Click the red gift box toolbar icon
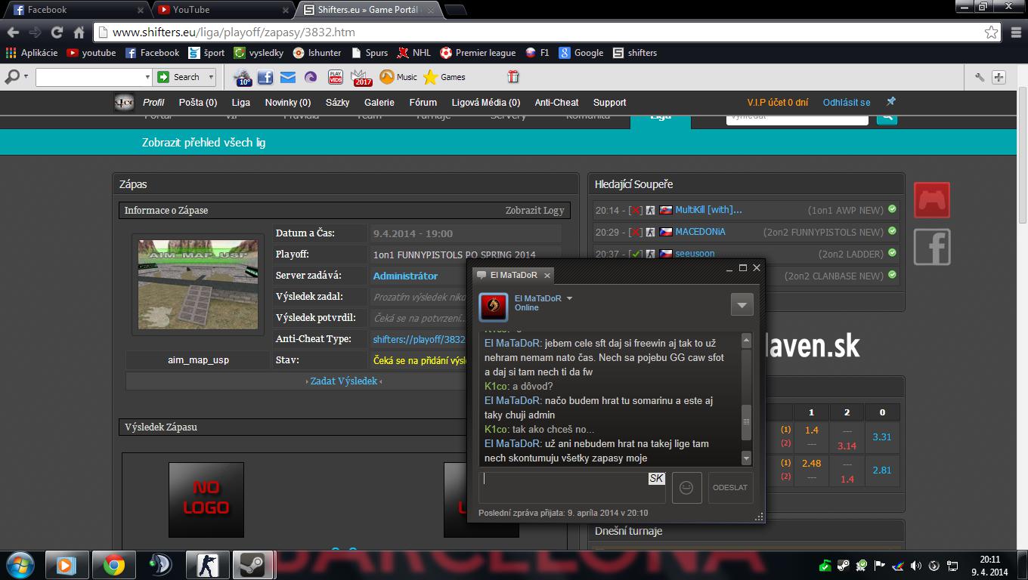The image size is (1028, 580). tap(513, 76)
